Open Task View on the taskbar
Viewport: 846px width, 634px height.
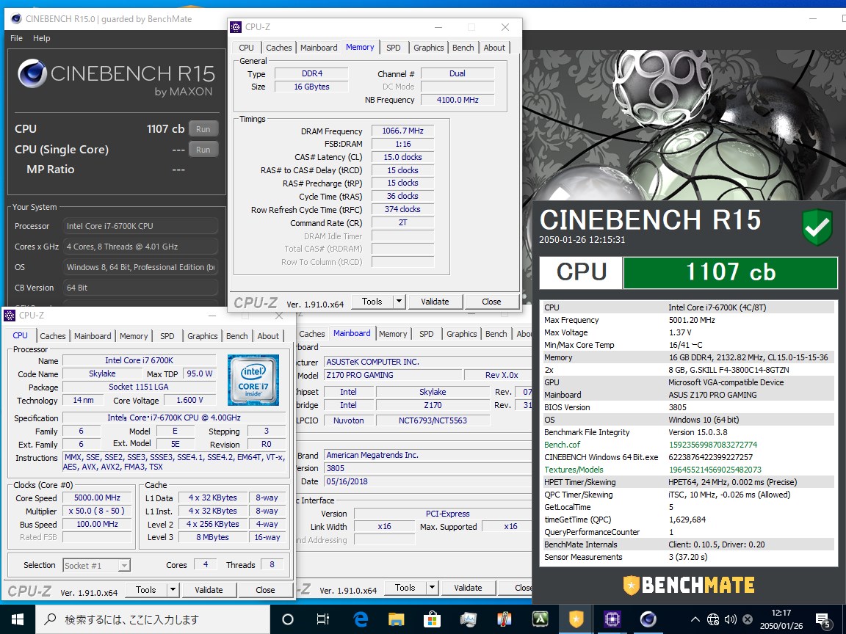point(322,619)
